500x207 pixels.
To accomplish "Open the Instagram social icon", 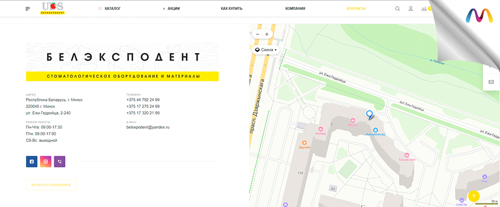I will (45, 161).
